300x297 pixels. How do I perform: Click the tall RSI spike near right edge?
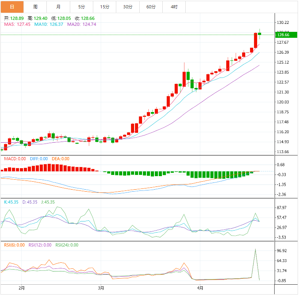(255, 250)
